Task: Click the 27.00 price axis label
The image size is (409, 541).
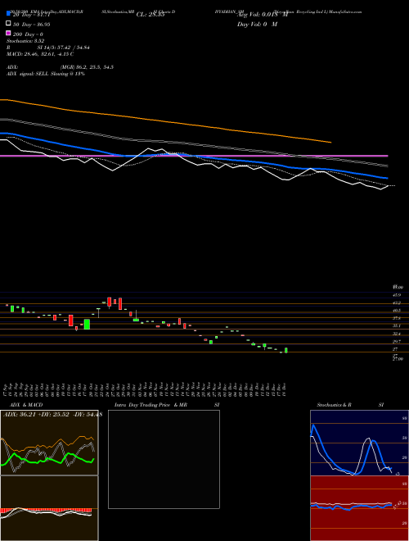Action: pos(398,359)
